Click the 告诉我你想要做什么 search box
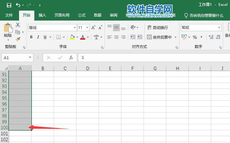Image resolution: width=230 pixels, height=143 pixels. pyautogui.click(x=204, y=15)
